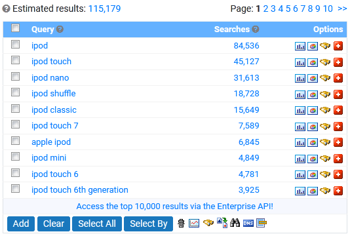The image size is (350, 236).
Task: Click the notes list icon in bottom toolbar
Action: (262, 223)
